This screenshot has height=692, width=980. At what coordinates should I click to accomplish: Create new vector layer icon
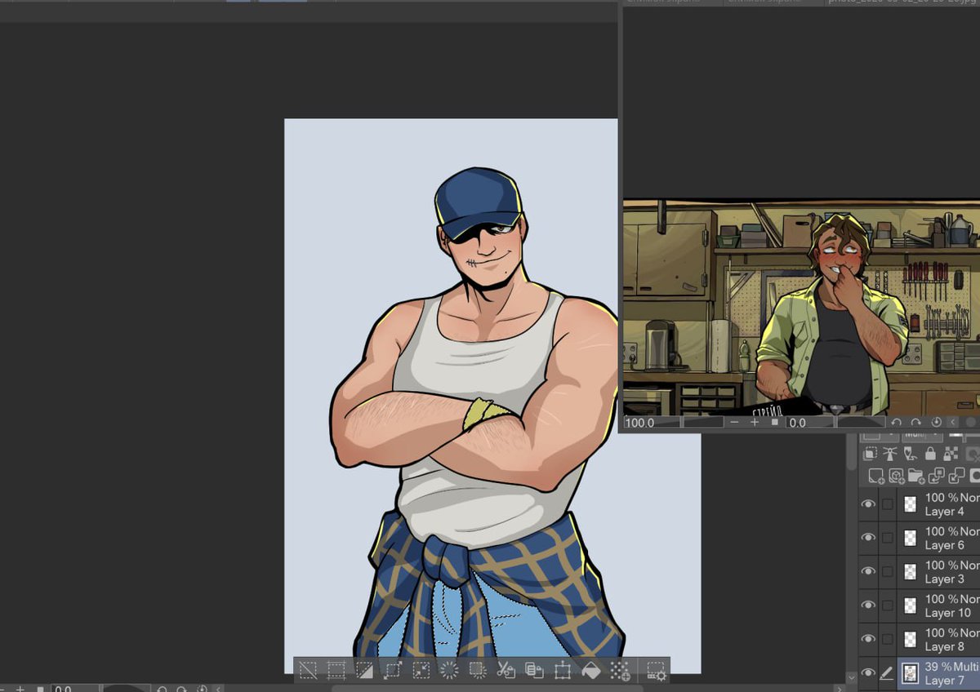pos(896,476)
